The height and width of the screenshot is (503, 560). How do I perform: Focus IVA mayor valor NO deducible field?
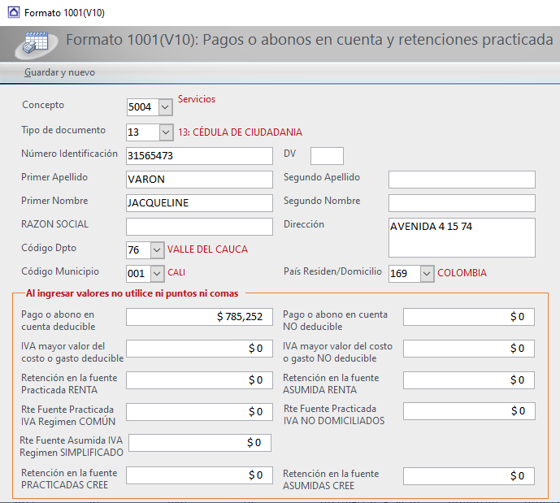469,349
